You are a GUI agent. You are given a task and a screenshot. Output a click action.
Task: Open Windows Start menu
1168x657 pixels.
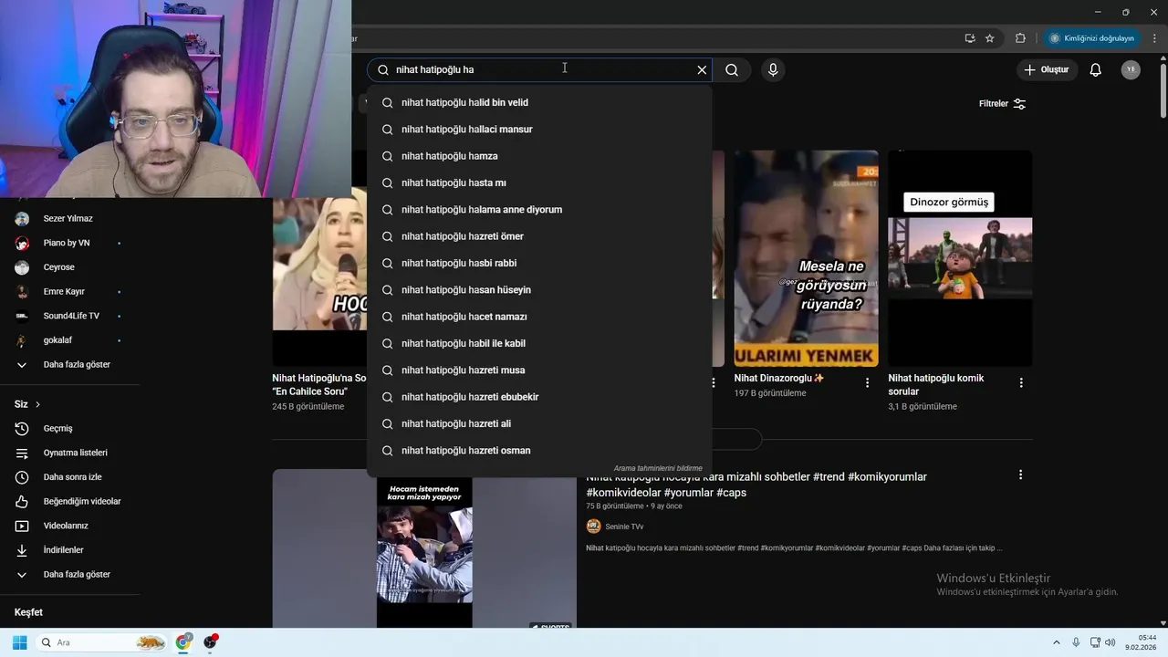pyautogui.click(x=19, y=642)
